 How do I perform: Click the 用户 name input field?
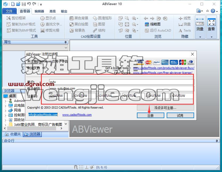click(122, 82)
